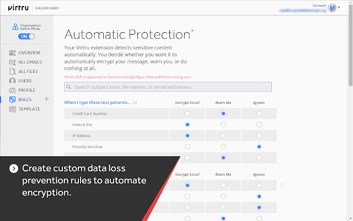The image size is (353, 221).
Task: Click the Rules shield icon
Action: click(13, 99)
